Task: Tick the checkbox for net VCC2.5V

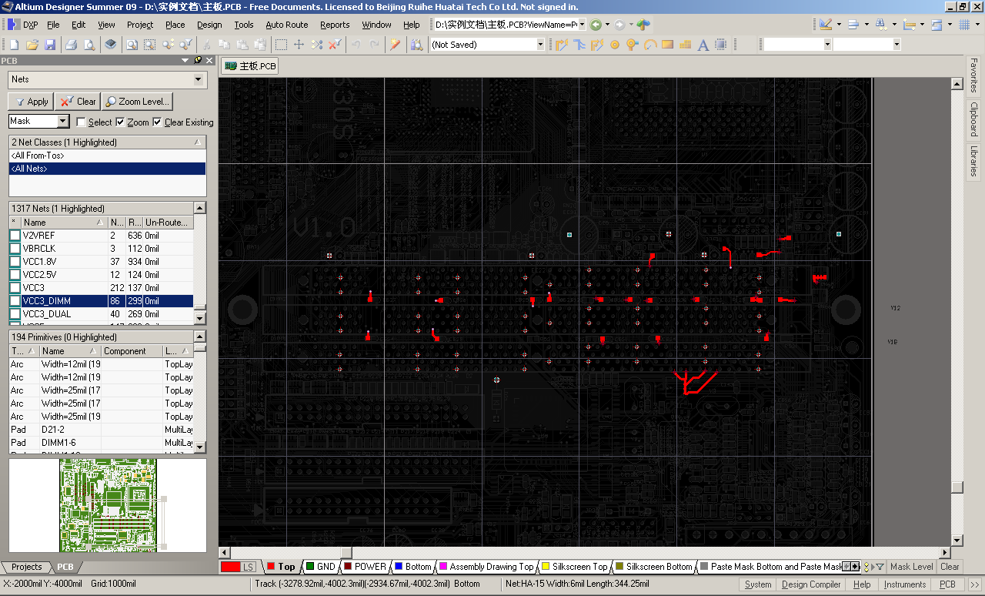Action: coord(15,275)
